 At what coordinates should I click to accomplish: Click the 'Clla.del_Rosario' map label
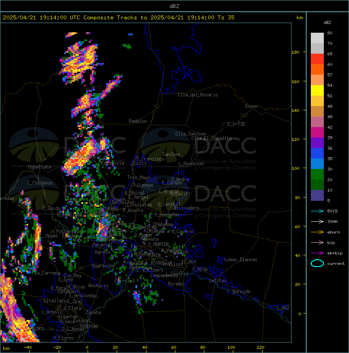198,95
